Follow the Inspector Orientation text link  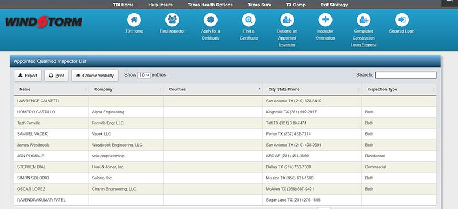pyautogui.click(x=325, y=34)
